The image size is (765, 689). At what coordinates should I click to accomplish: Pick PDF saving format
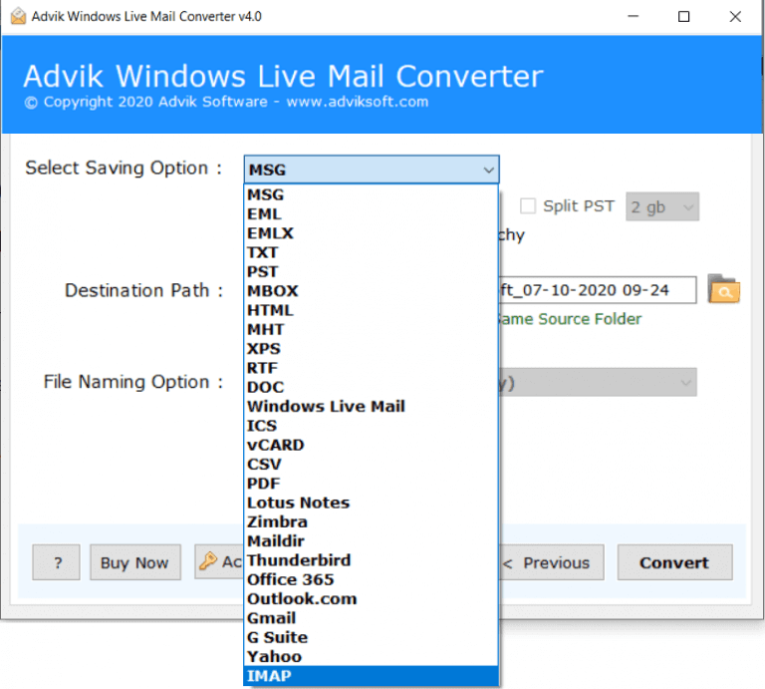click(x=371, y=484)
